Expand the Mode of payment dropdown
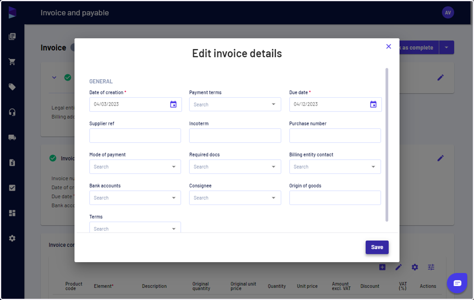Viewport: 474px width, 300px height. [x=173, y=167]
